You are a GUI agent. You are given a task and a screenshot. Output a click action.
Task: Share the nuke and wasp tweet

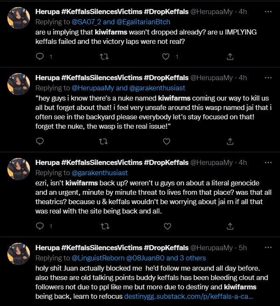pyautogui.click(x=229, y=141)
